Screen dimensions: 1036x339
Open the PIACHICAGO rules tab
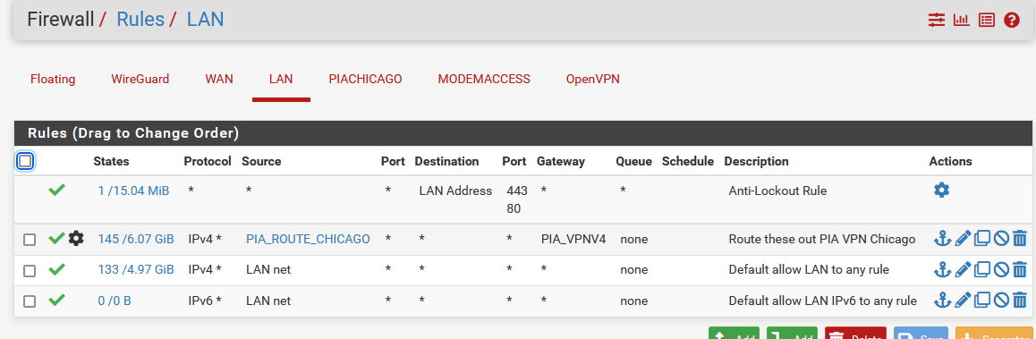point(365,80)
